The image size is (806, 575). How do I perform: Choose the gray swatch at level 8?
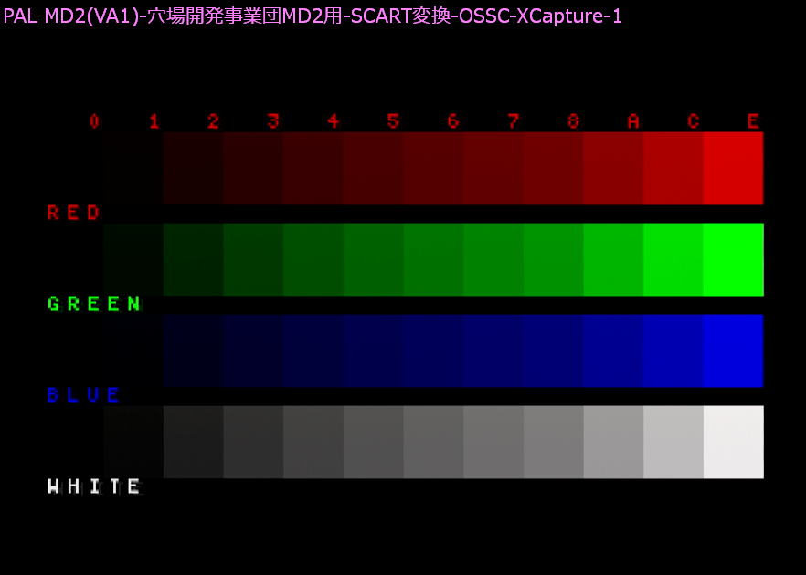(554, 442)
